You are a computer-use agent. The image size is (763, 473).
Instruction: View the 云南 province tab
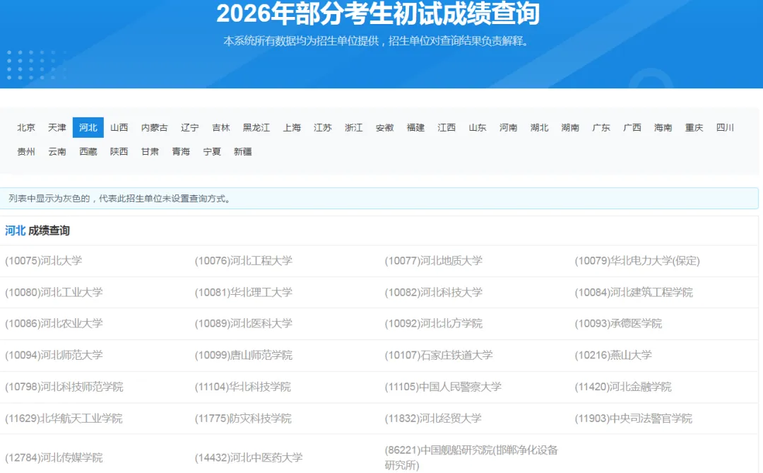(x=57, y=152)
